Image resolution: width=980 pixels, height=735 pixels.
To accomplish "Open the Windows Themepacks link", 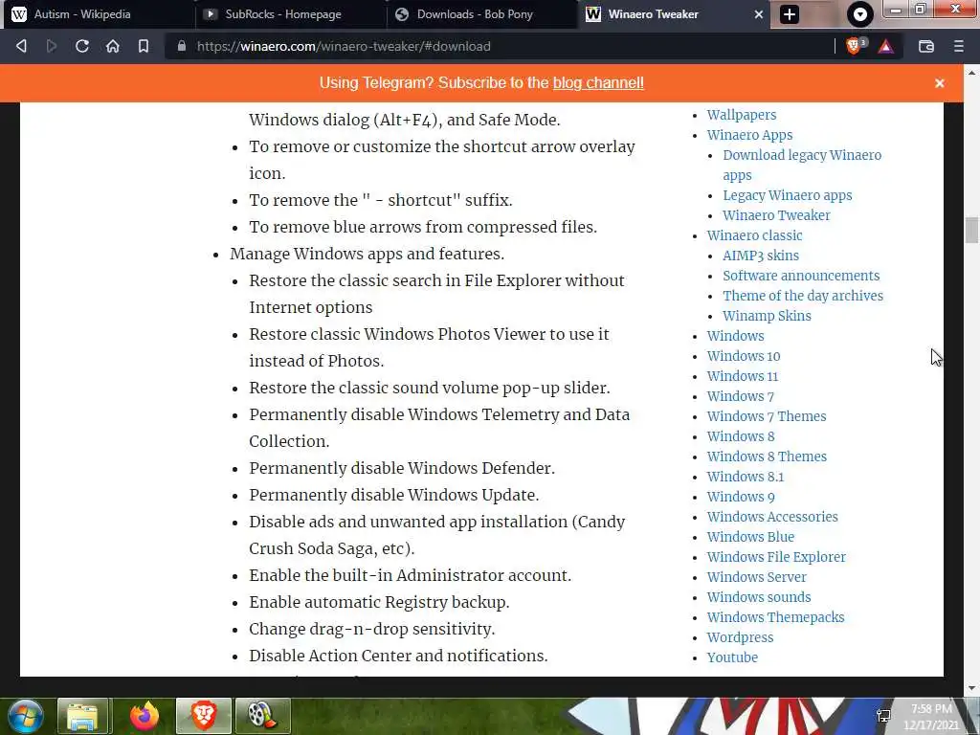I will [x=775, y=617].
